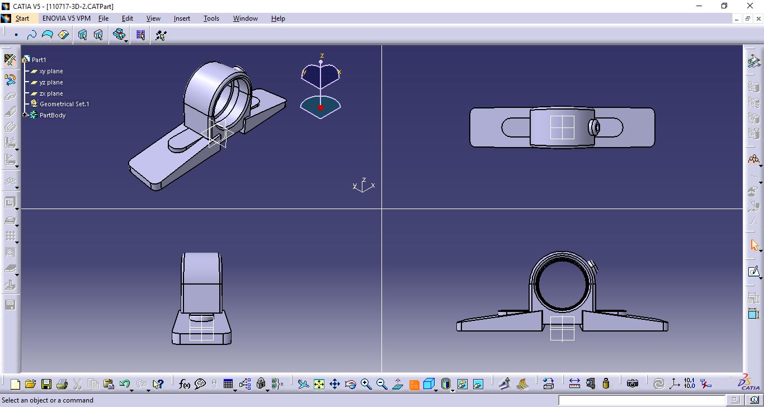Select the Fit All In icon
Screen dimensions: 764x407
pyautogui.click(x=319, y=384)
